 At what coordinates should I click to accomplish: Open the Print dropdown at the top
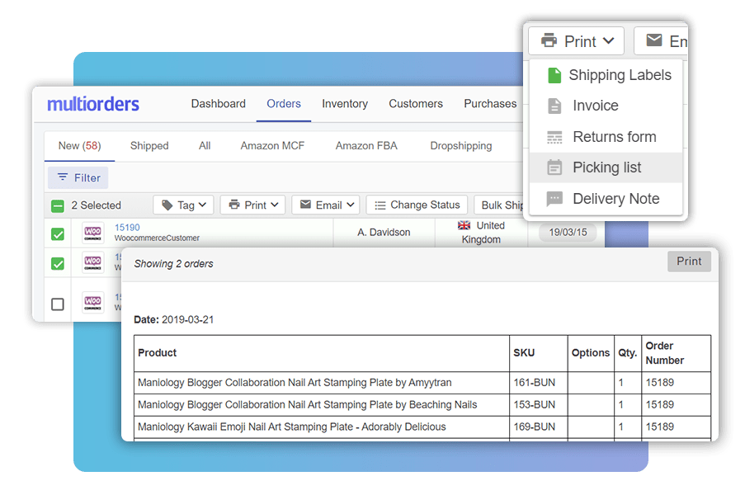[576, 40]
